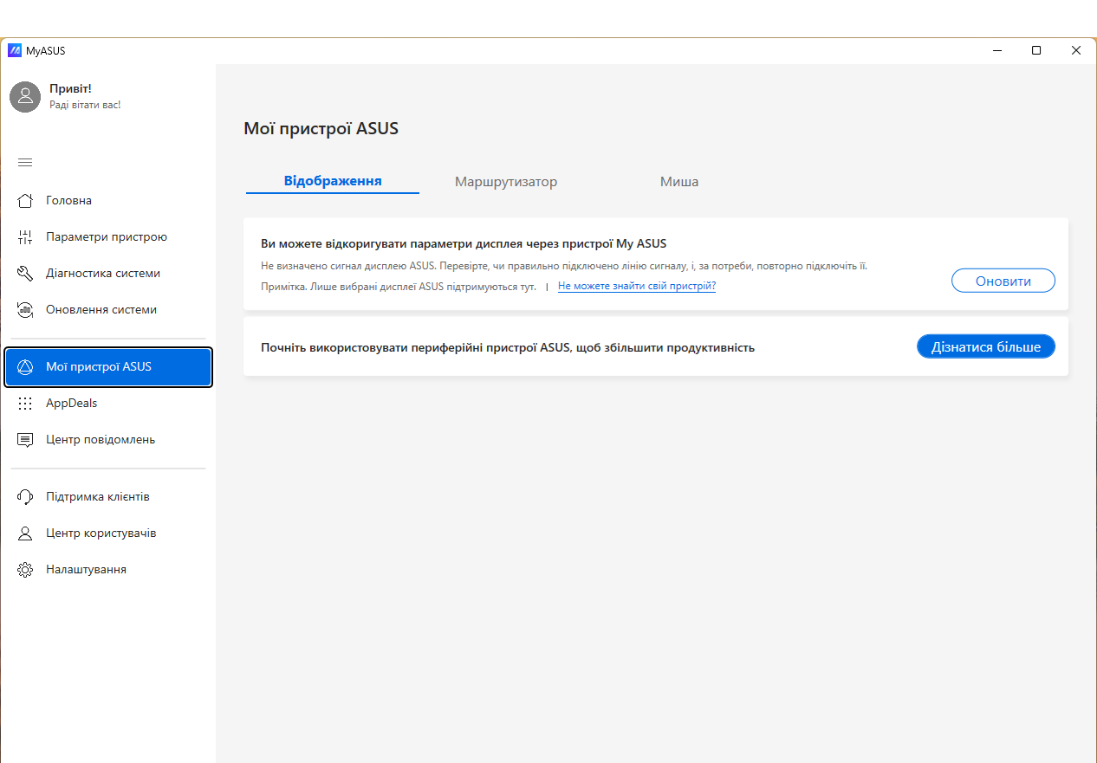The width and height of the screenshot is (1097, 763).
Task: Open Підтримка клієнтів label
Action: click(98, 496)
